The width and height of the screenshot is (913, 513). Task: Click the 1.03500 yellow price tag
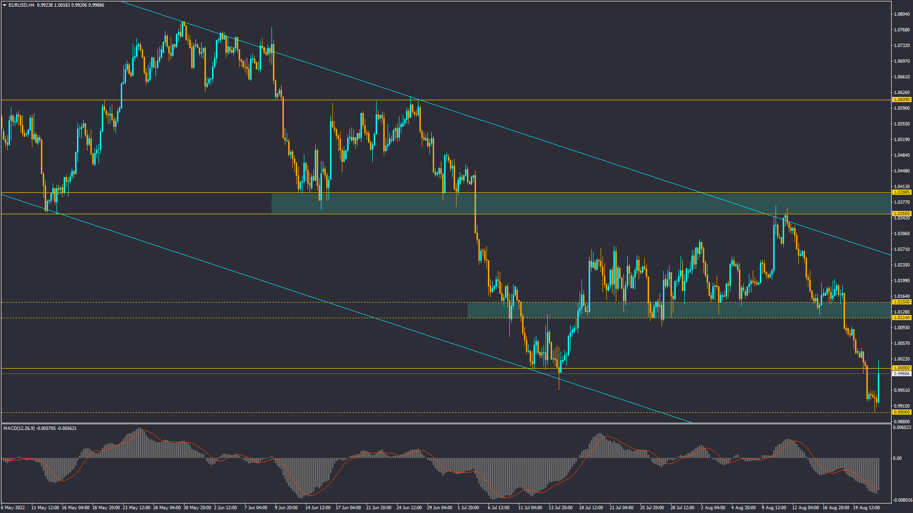(x=902, y=214)
